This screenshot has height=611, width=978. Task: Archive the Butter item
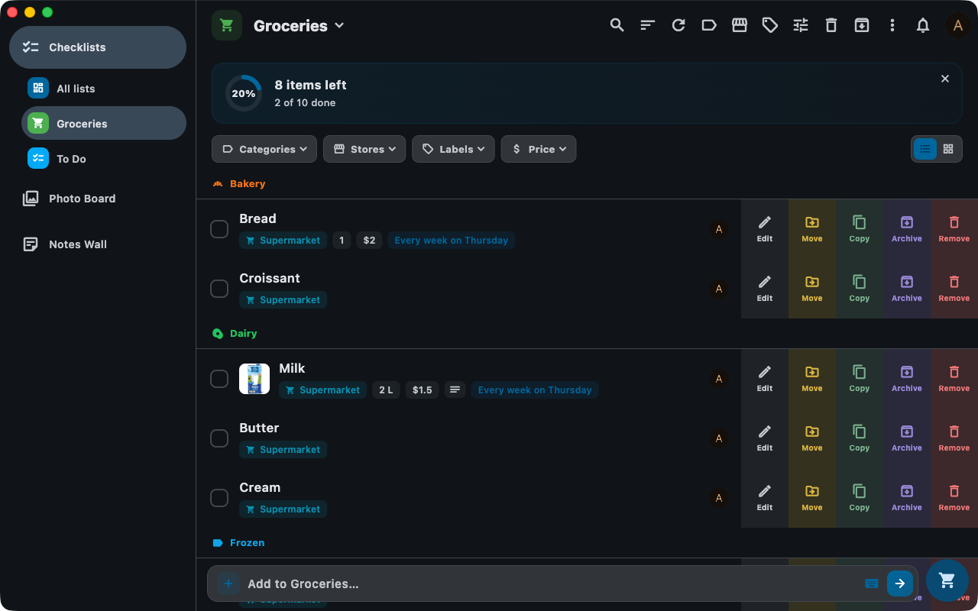tap(907, 438)
